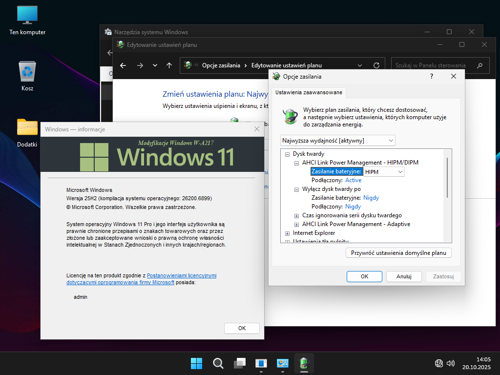Viewport: 500px width, 375px height.
Task: Click the refresh icon in address bar
Action: (x=376, y=65)
